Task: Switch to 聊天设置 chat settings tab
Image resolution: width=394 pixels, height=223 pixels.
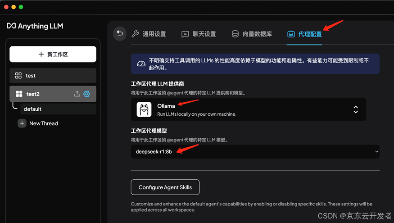Action: coord(199,34)
